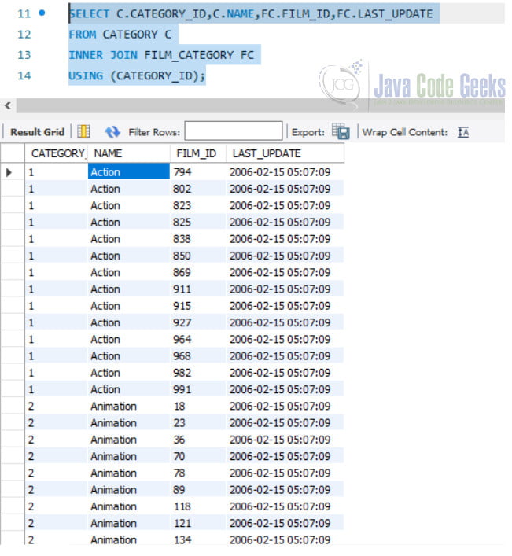This screenshot has width=512, height=556.
Task: Select the FILM_ID cell 982
Action: [x=197, y=372]
